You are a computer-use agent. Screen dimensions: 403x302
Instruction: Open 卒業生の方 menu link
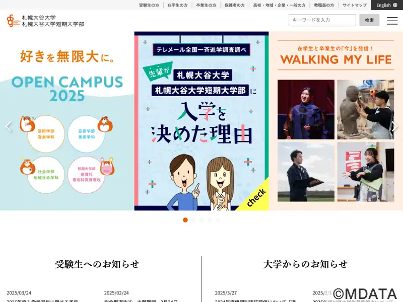pyautogui.click(x=206, y=5)
